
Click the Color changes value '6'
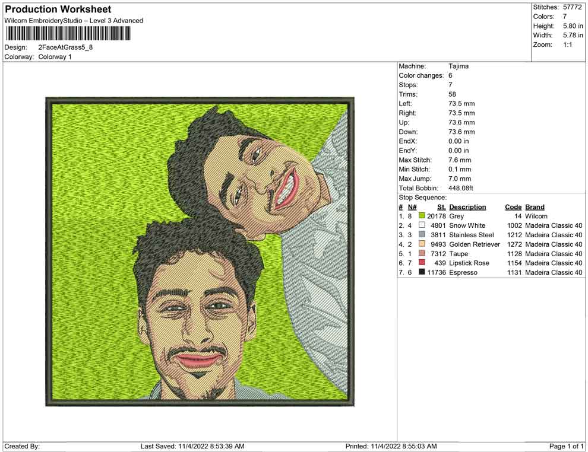click(450, 76)
